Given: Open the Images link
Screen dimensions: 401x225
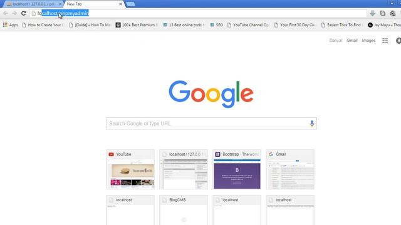Looking at the screenshot, I should point(368,41).
